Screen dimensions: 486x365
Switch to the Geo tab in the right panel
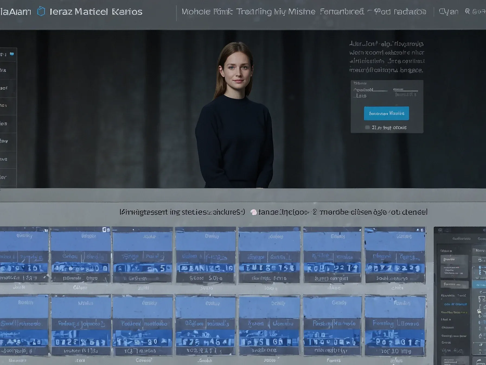(x=482, y=238)
